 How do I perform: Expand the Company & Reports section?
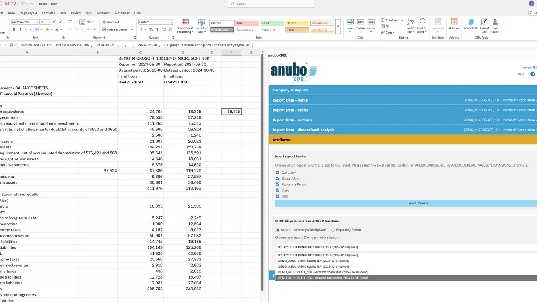click(403, 90)
